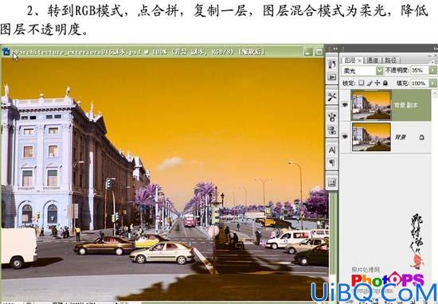438x304 pixels.
Task: Open the Actions panel play icon
Action: 332,77
